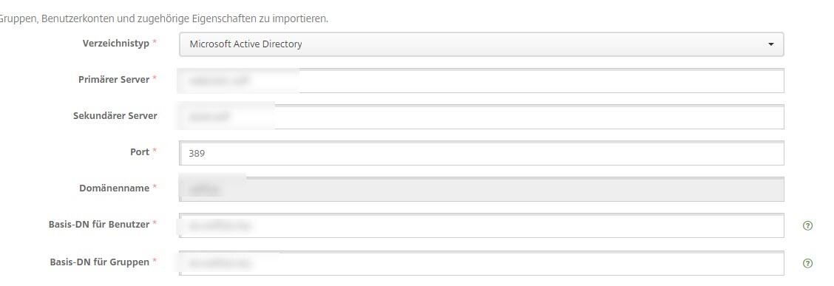This screenshot has width=834, height=286.
Task: Focus the Primärer Server input field
Action: 481,81
